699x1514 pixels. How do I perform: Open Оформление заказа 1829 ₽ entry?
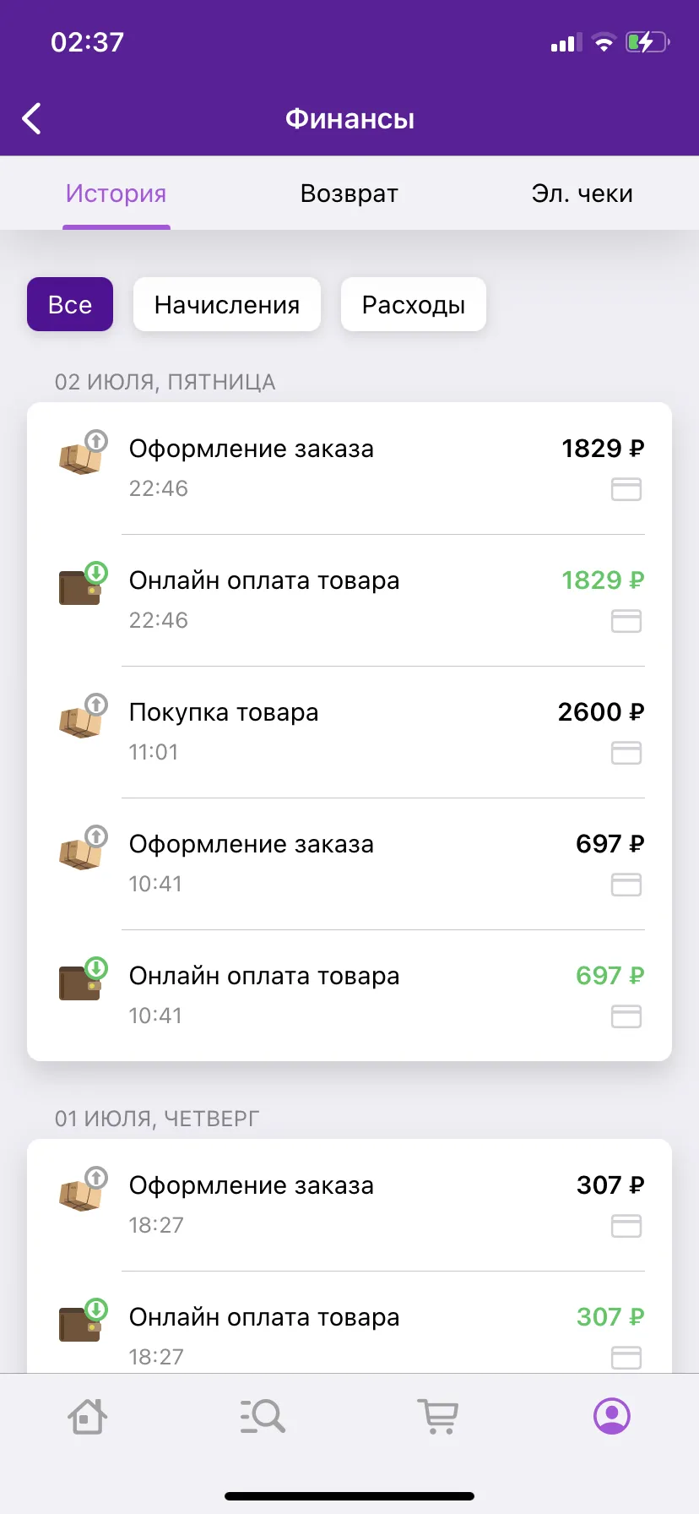pos(349,468)
